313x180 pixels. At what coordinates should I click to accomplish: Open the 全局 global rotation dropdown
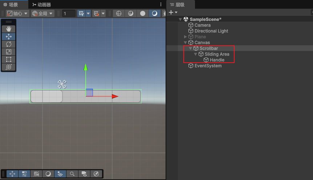tap(42, 13)
